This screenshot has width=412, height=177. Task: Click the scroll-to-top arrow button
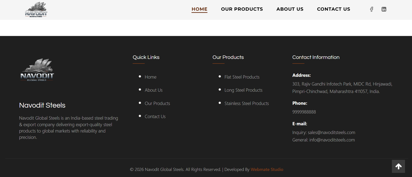pyautogui.click(x=398, y=166)
